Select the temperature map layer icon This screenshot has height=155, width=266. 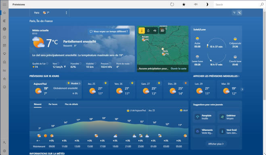142,31
